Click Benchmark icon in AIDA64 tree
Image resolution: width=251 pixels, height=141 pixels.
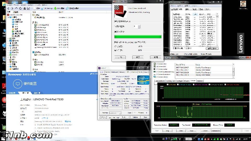pyautogui.click(x=10, y=69)
